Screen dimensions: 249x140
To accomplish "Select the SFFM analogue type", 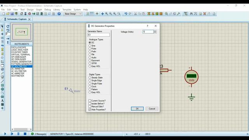I will [90, 63].
